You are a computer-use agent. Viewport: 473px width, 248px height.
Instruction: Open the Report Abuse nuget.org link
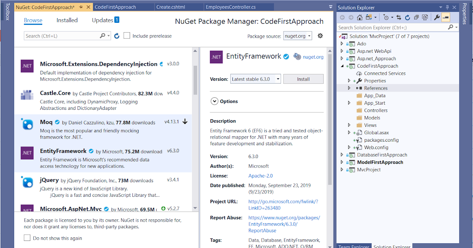(x=284, y=224)
